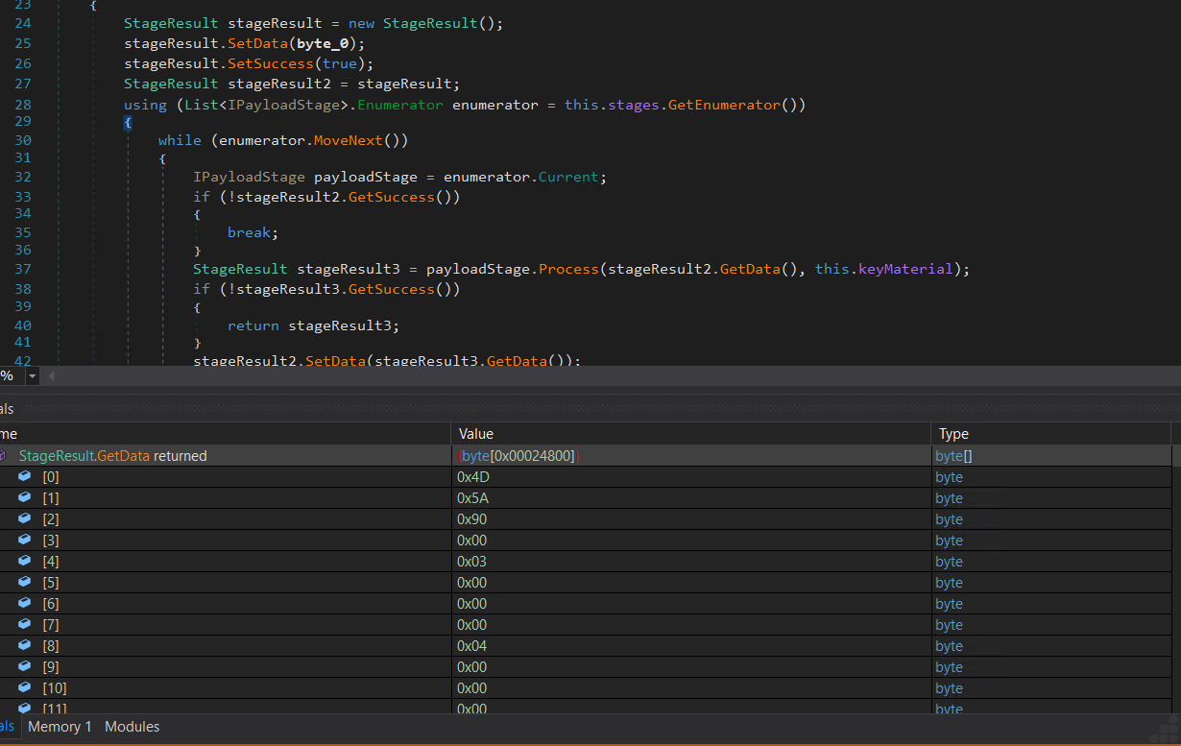Click the field icon beside index [8]
Image resolution: width=1181 pixels, height=746 pixels.
pyautogui.click(x=25, y=645)
